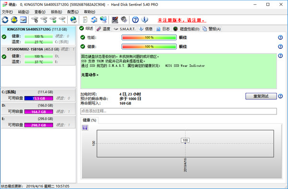Click green check icon next to 性能
Screen dimensions: 288x189
[83, 37]
